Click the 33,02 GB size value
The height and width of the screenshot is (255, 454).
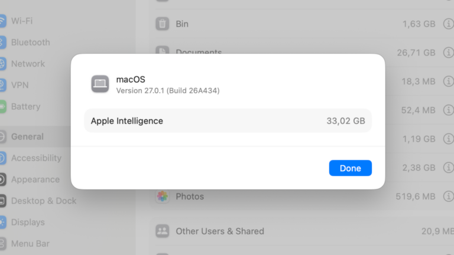coord(346,121)
